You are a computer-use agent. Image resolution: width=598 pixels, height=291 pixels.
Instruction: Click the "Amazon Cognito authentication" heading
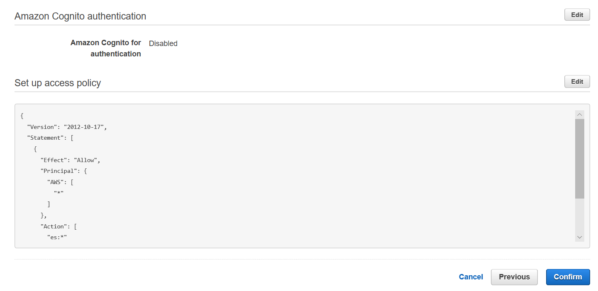(x=80, y=16)
